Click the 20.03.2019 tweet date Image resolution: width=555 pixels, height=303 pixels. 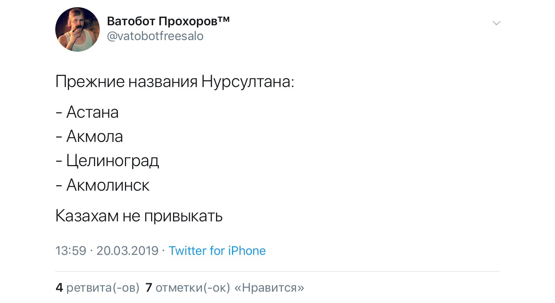[x=127, y=251]
